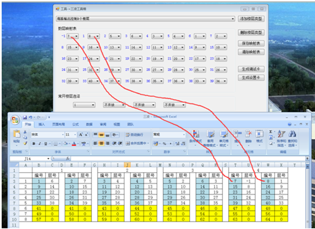Open Find and Select (查找和选择) binoculars icon
Image resolution: width=315 pixels, height=229 pixels.
click(292, 134)
